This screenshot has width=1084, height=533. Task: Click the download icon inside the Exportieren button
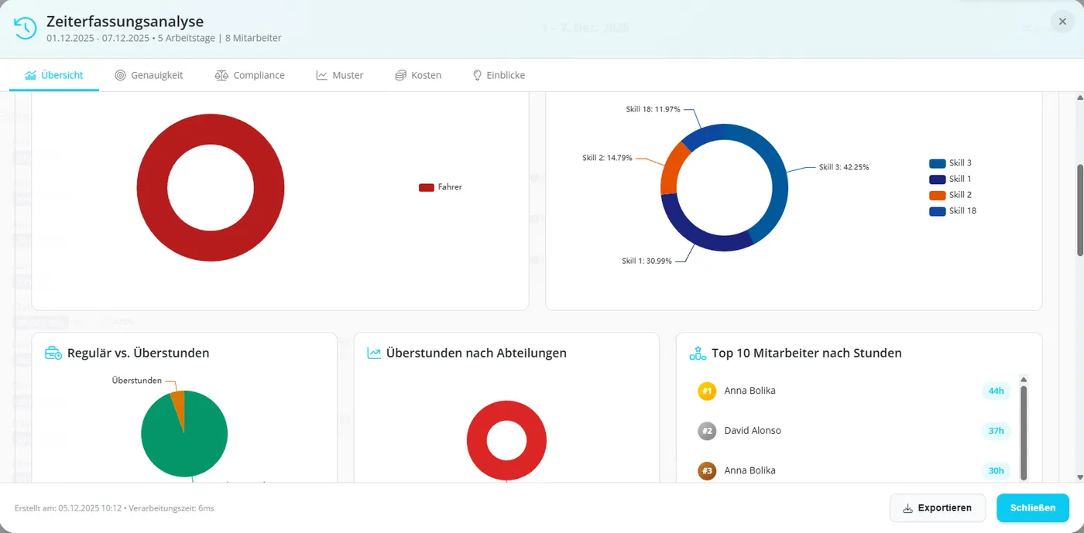tap(906, 508)
